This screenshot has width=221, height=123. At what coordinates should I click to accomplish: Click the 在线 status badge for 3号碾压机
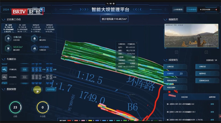[25, 69]
